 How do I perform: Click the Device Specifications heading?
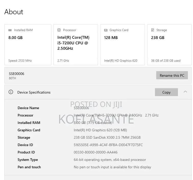(34, 92)
